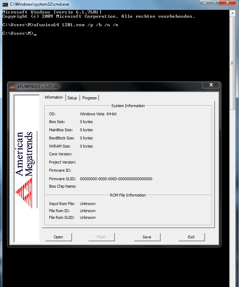The height and width of the screenshot is (287, 239).
Task: Click the 'Core Version:' label
Action: (60, 154)
